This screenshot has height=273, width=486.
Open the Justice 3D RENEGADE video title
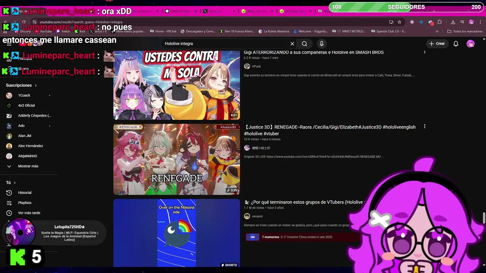coord(330,130)
